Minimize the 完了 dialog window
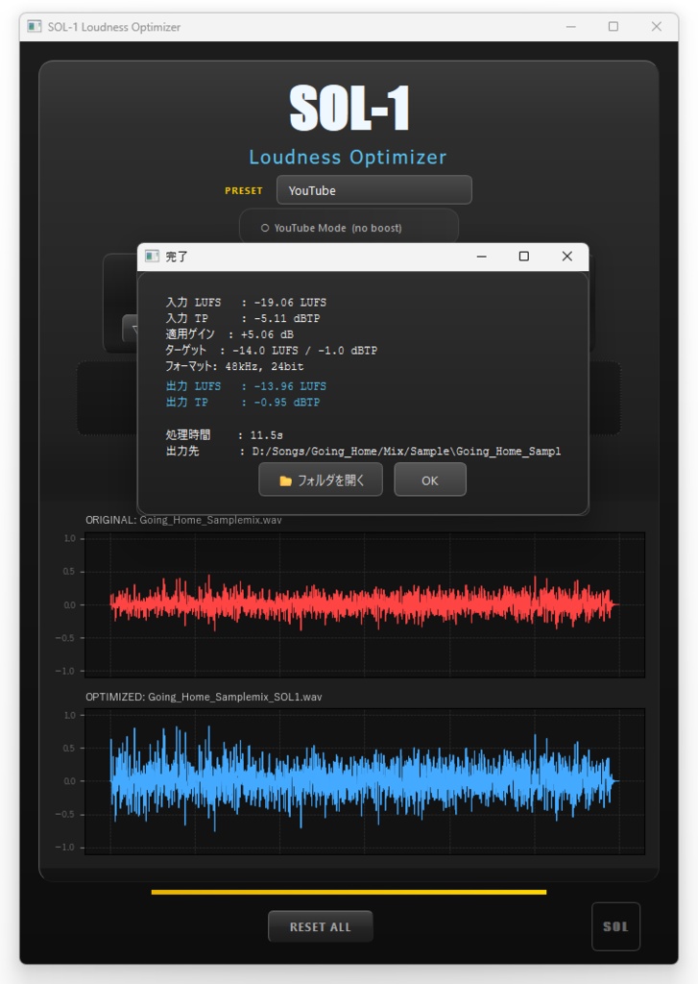Viewport: 698px width, 984px height. click(482, 256)
